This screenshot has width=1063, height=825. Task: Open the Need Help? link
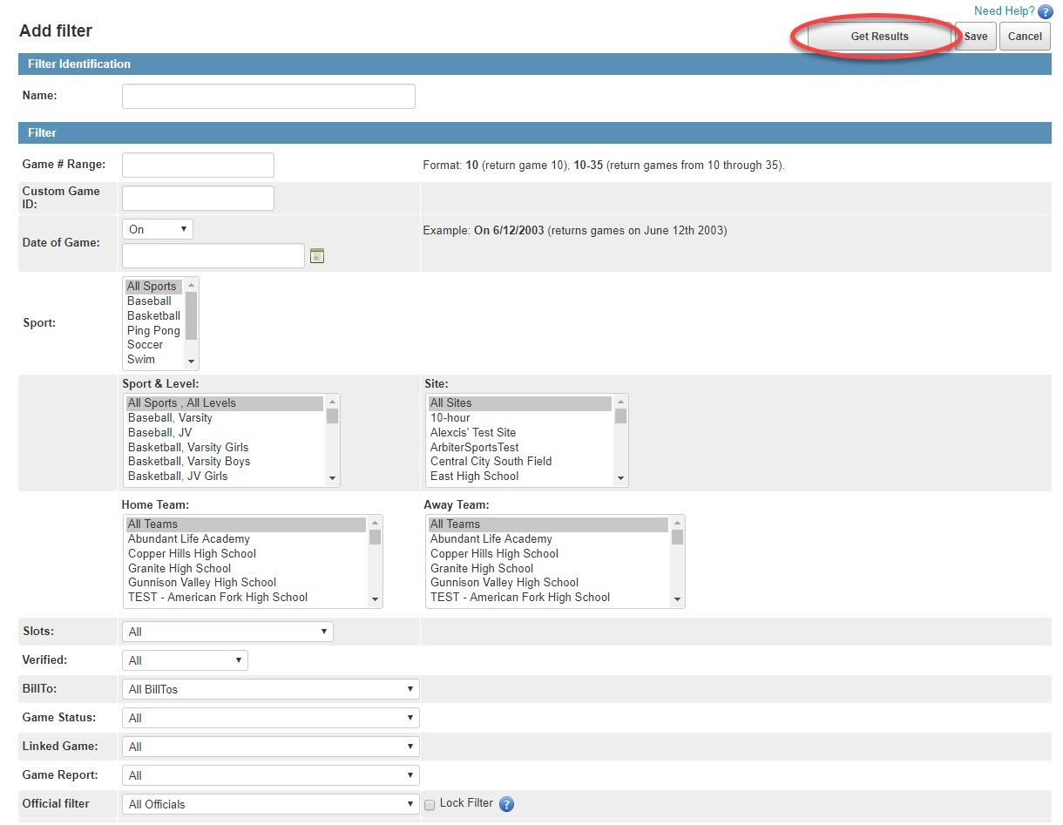[x=1005, y=11]
